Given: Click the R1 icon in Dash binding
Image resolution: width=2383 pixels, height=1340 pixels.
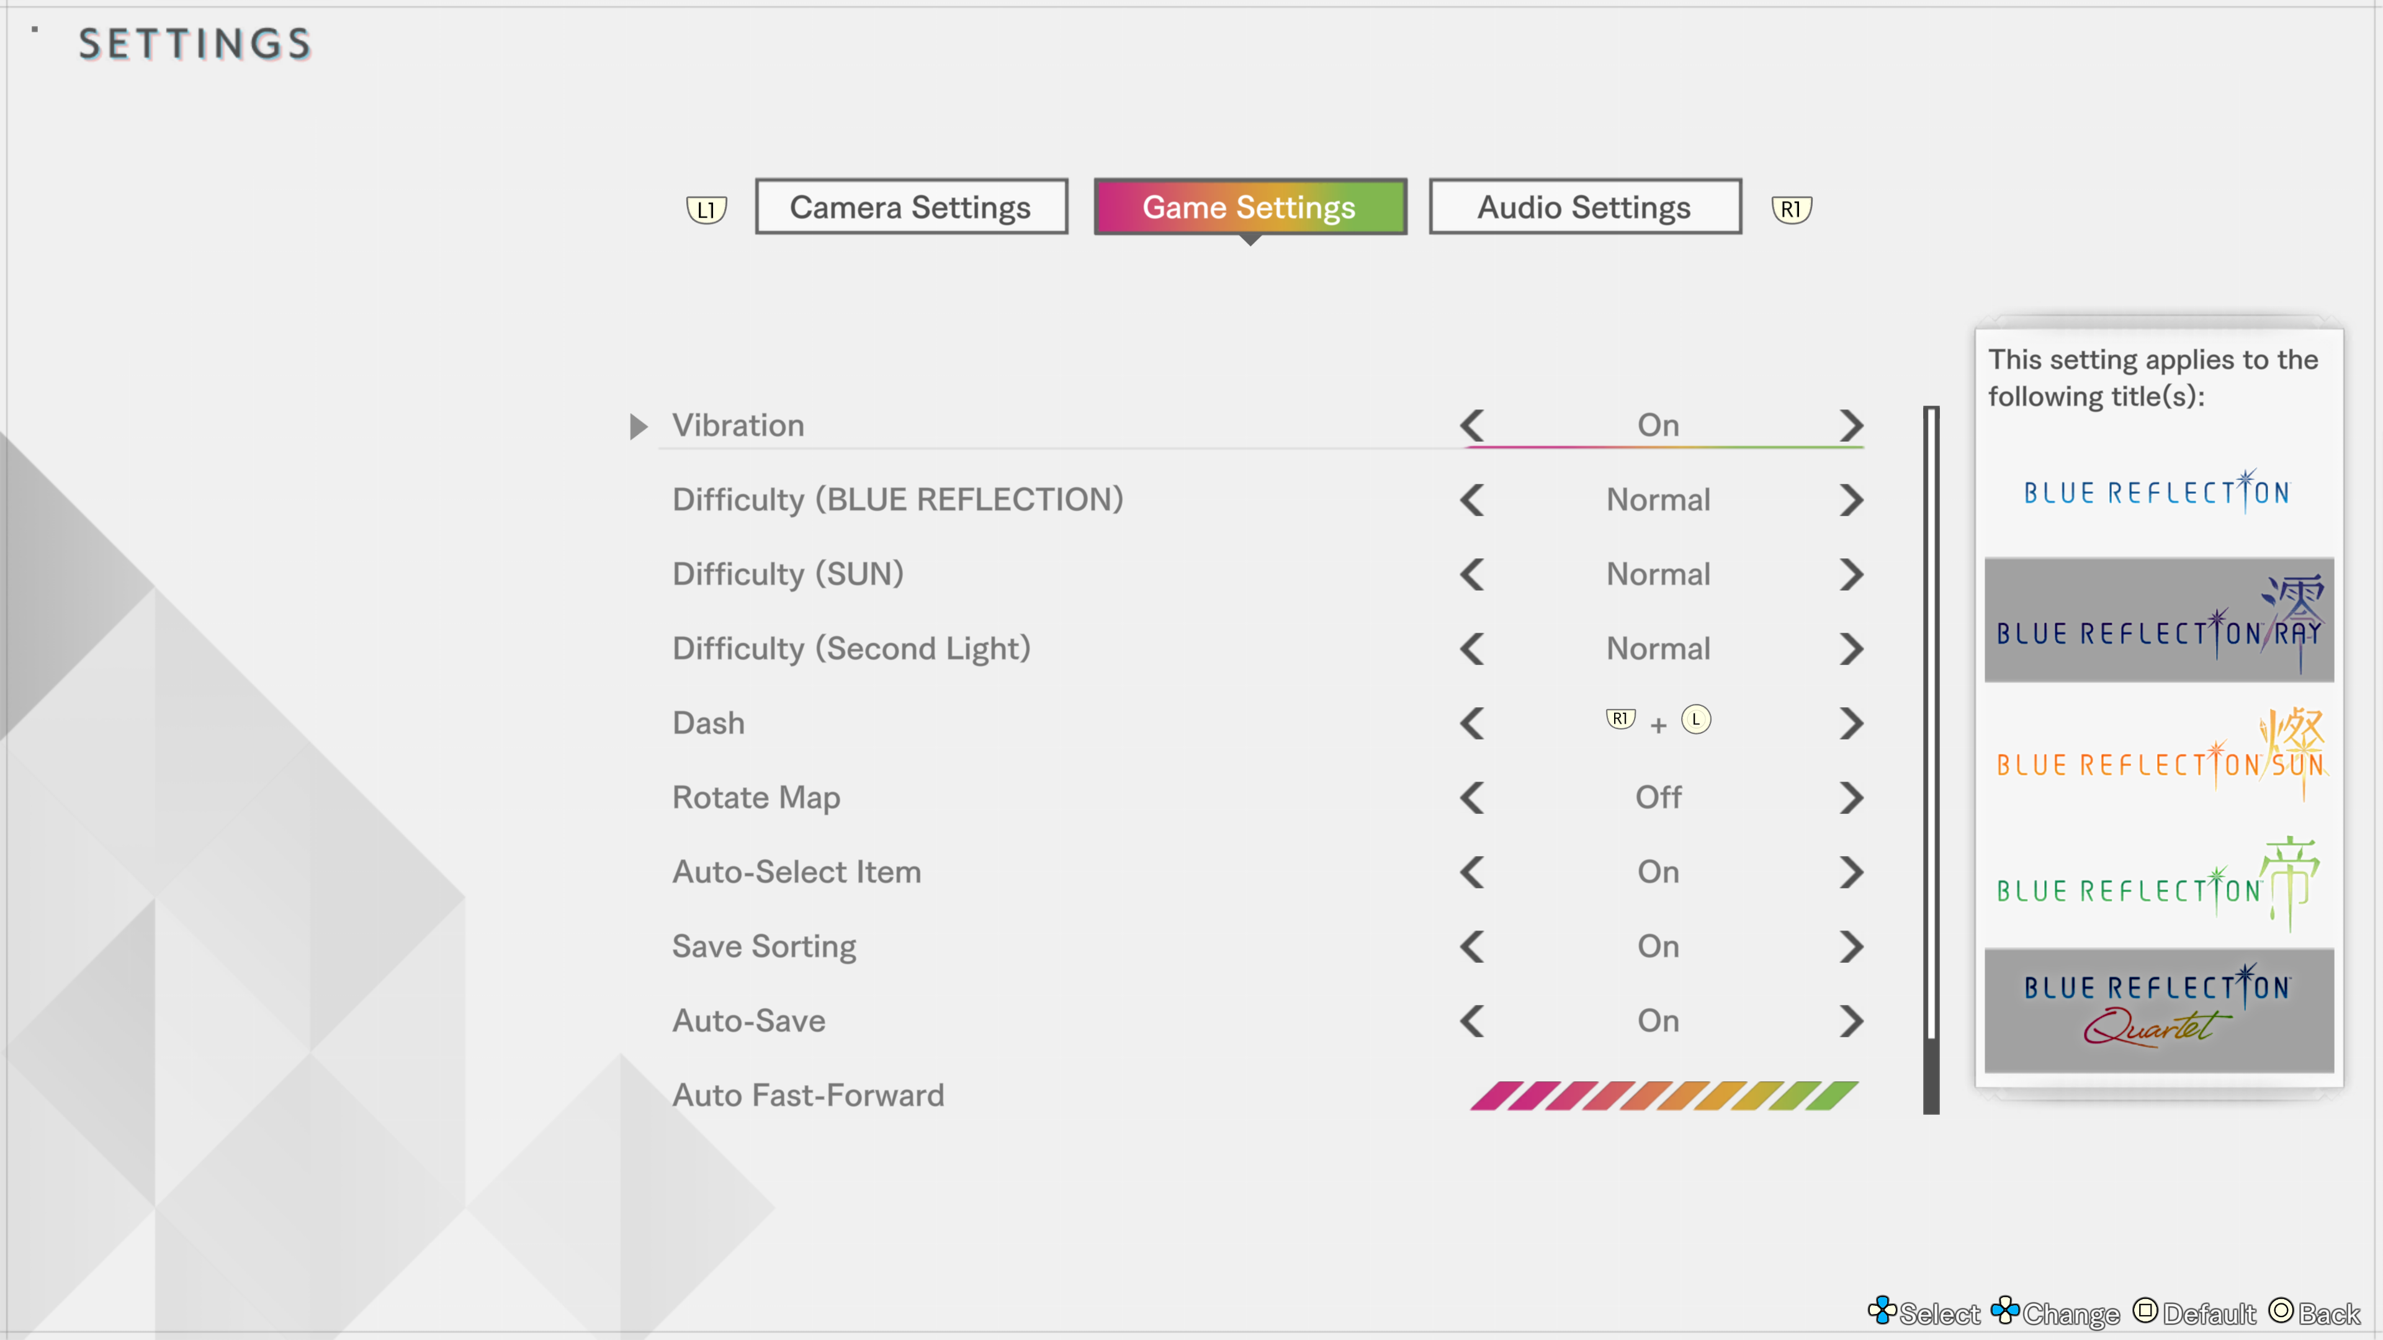Looking at the screenshot, I should pyautogui.click(x=1621, y=720).
